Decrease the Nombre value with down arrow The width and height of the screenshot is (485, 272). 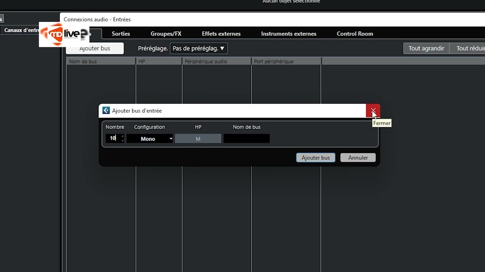click(122, 141)
